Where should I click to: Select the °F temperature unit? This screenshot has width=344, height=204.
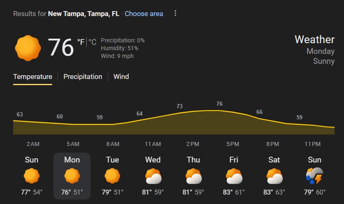tap(81, 42)
